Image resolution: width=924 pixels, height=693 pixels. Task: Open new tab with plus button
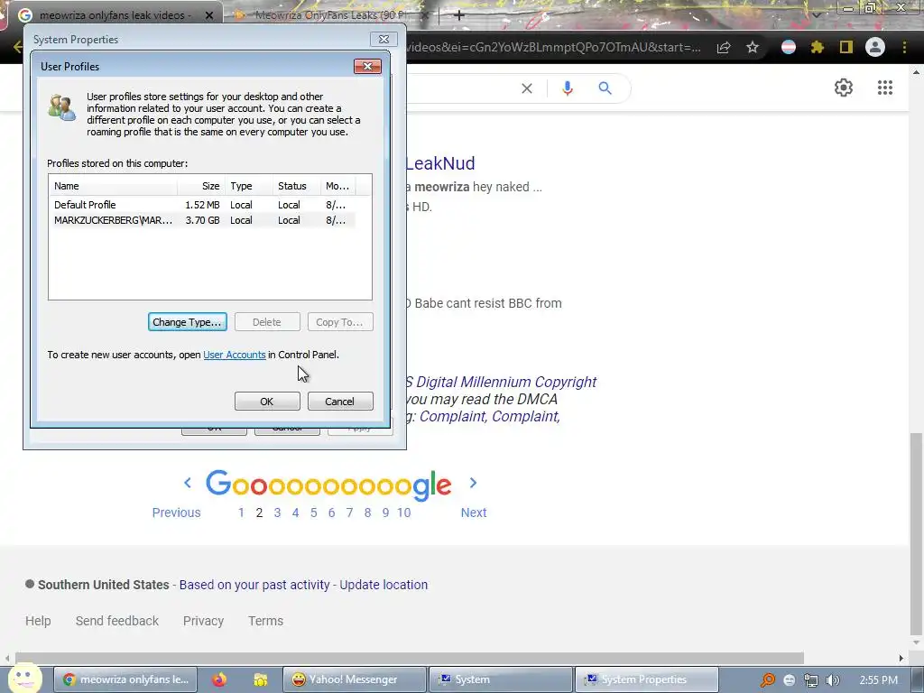pyautogui.click(x=459, y=15)
